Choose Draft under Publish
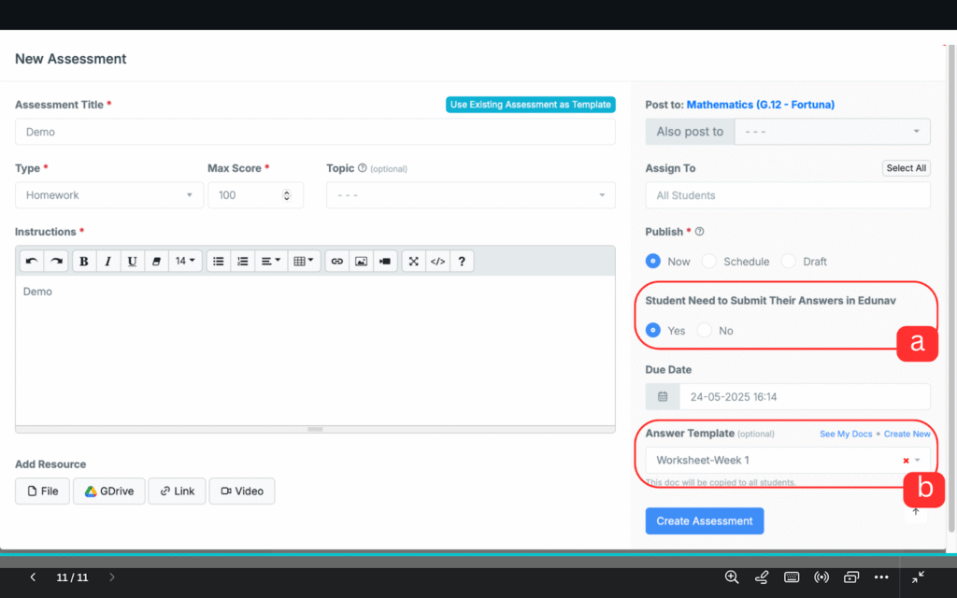The height and width of the screenshot is (598, 957). (x=789, y=262)
